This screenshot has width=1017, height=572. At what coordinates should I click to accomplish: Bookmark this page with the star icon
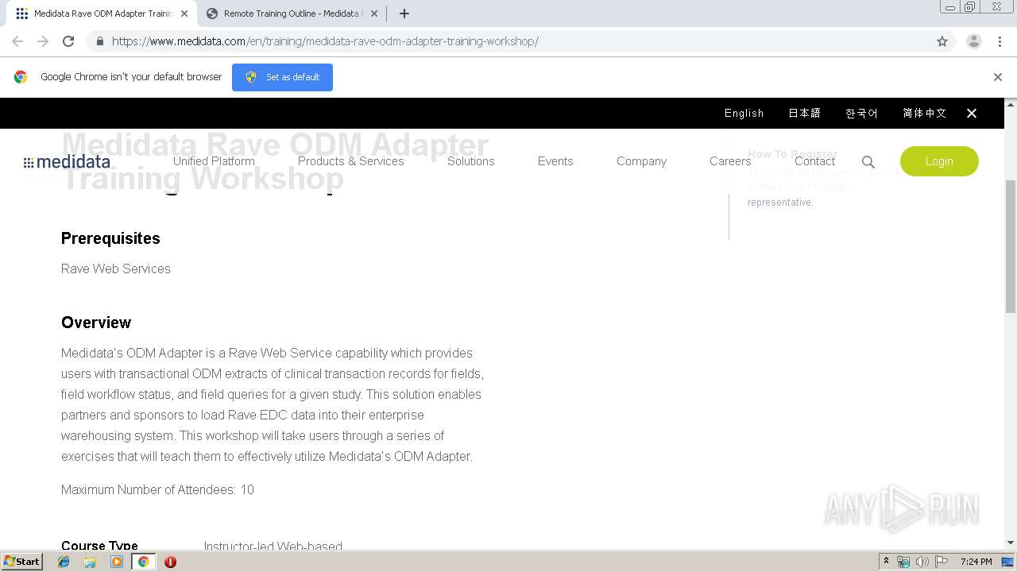(x=942, y=41)
